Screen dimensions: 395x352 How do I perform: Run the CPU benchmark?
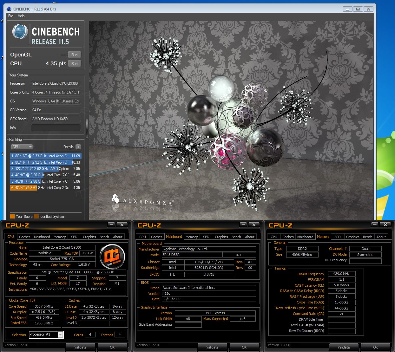coord(75,63)
